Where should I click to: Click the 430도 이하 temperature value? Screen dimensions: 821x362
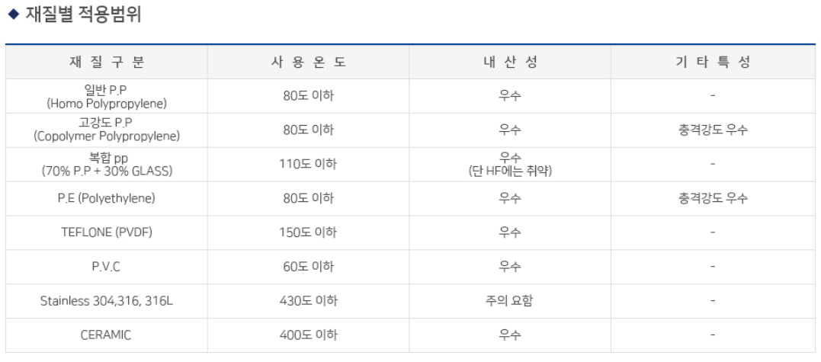(308, 301)
